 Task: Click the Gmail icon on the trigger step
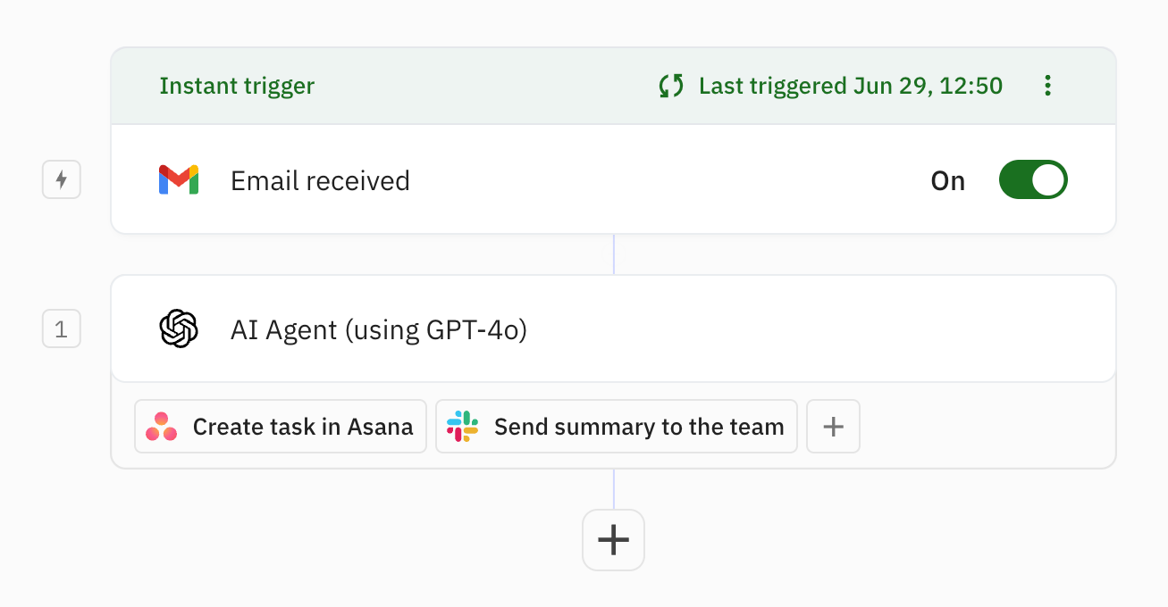click(178, 179)
